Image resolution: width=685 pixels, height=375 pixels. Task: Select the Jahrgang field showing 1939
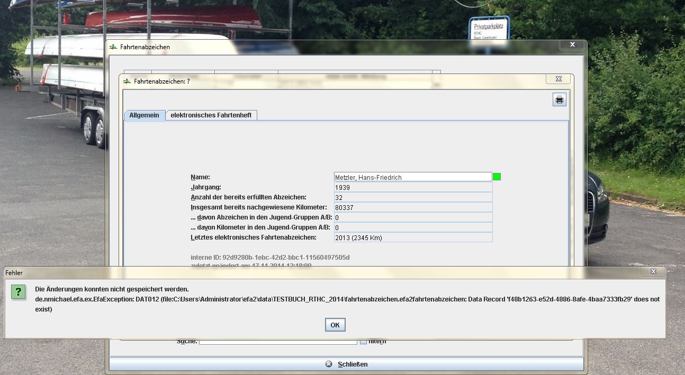click(x=413, y=187)
